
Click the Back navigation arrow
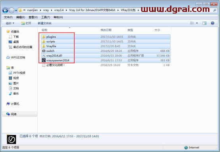click(x=5, y=10)
